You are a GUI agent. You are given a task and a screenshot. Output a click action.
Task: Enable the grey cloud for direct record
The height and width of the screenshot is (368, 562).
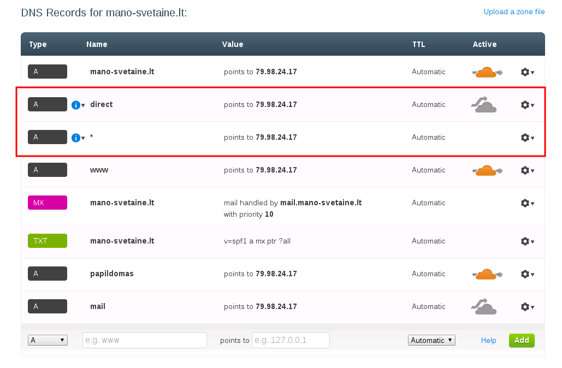(483, 104)
